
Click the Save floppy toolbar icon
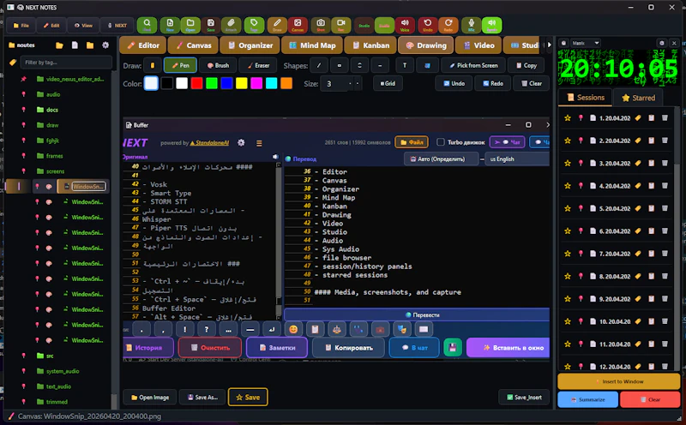[x=211, y=25]
